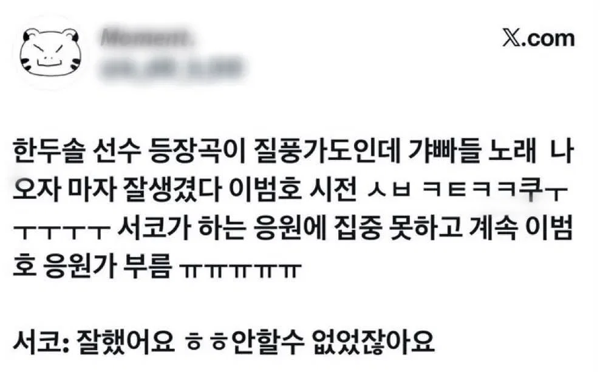Viewport: 600px width, 372px height.
Task: Click the word 노래 in first line
Action: point(514,151)
